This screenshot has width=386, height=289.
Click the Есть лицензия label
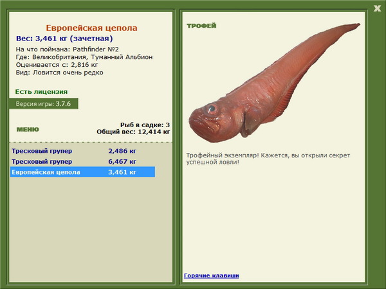[x=41, y=92]
